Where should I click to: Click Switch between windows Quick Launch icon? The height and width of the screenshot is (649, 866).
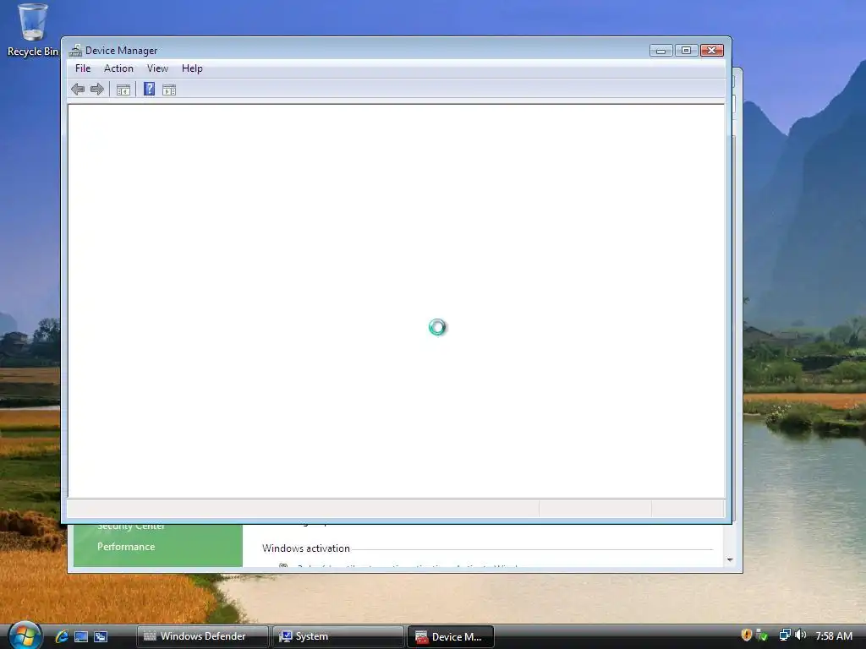pos(101,637)
